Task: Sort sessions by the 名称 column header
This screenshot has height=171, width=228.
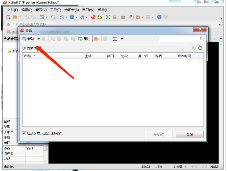Action: click(x=53, y=56)
